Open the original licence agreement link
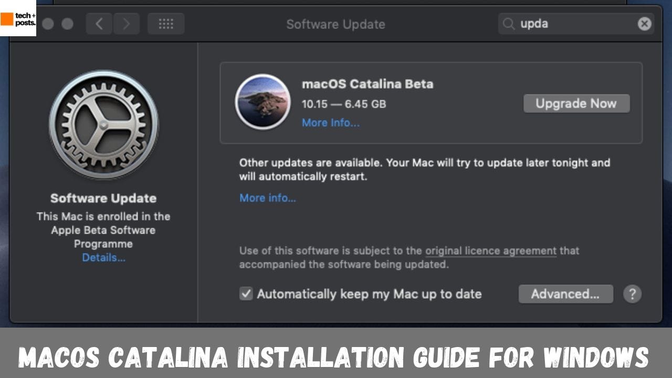 click(x=491, y=251)
